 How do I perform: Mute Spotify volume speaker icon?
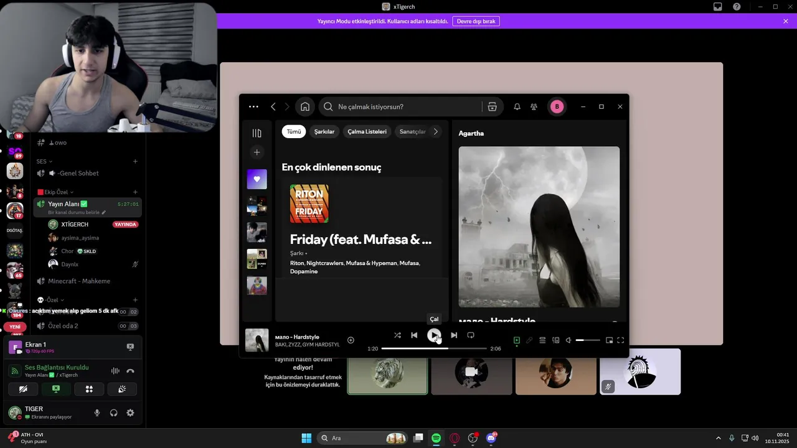tap(568, 340)
